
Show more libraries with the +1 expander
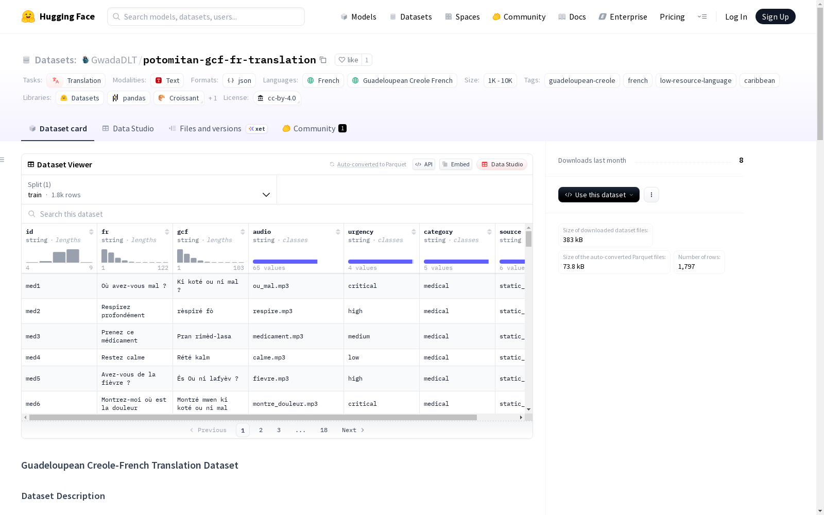tap(213, 98)
